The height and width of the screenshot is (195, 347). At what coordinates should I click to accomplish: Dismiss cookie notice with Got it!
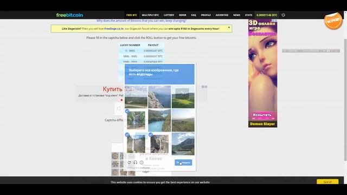coord(327,182)
